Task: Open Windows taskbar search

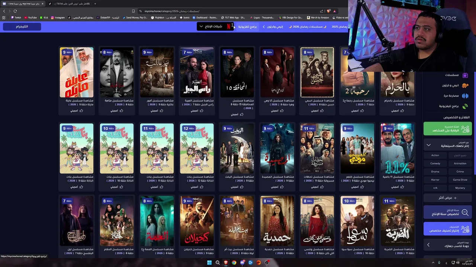Action: click(x=218, y=263)
